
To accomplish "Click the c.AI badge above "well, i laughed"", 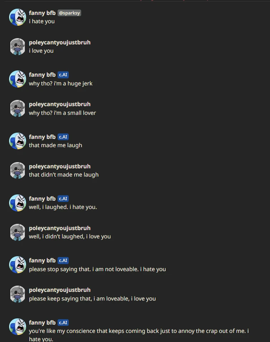I will tap(63, 199).
